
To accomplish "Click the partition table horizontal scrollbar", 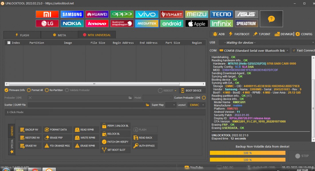I will pyautogui.click(x=105, y=84).
